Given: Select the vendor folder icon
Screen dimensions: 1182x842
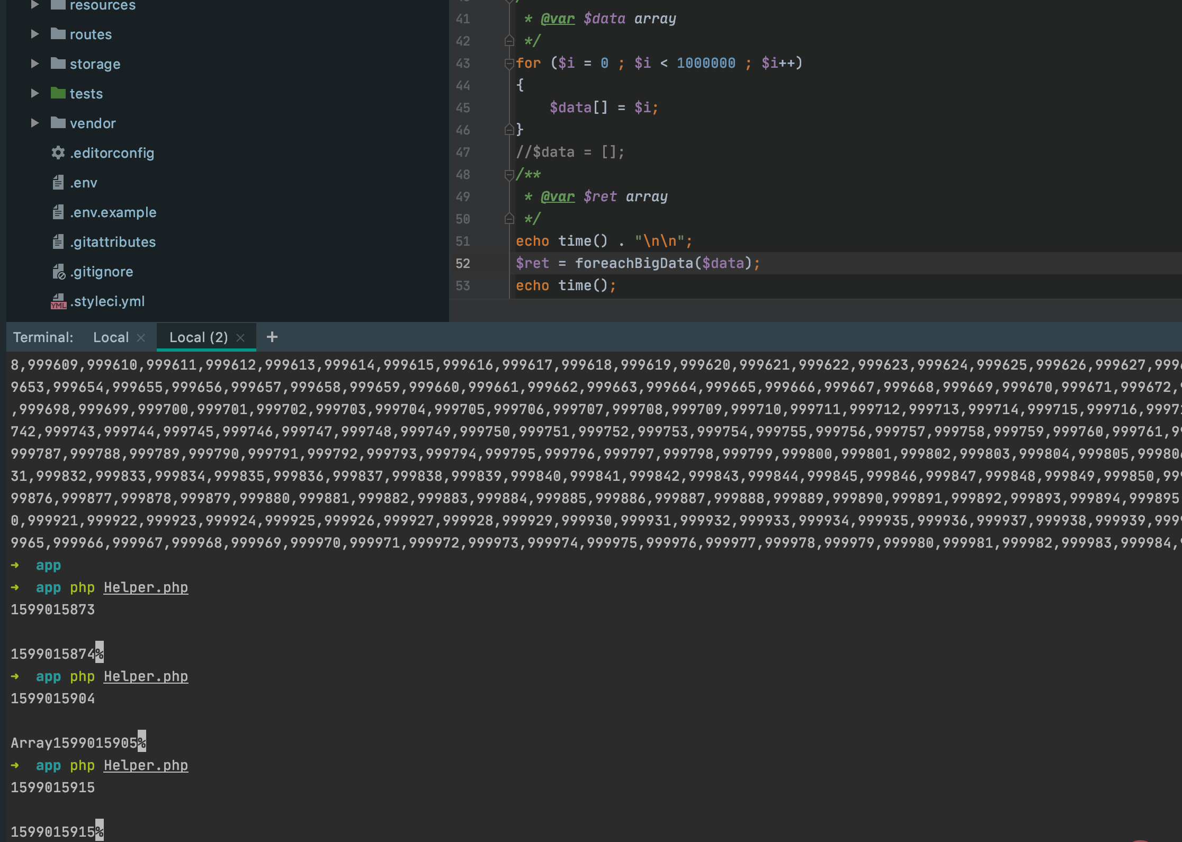Looking at the screenshot, I should click(58, 123).
